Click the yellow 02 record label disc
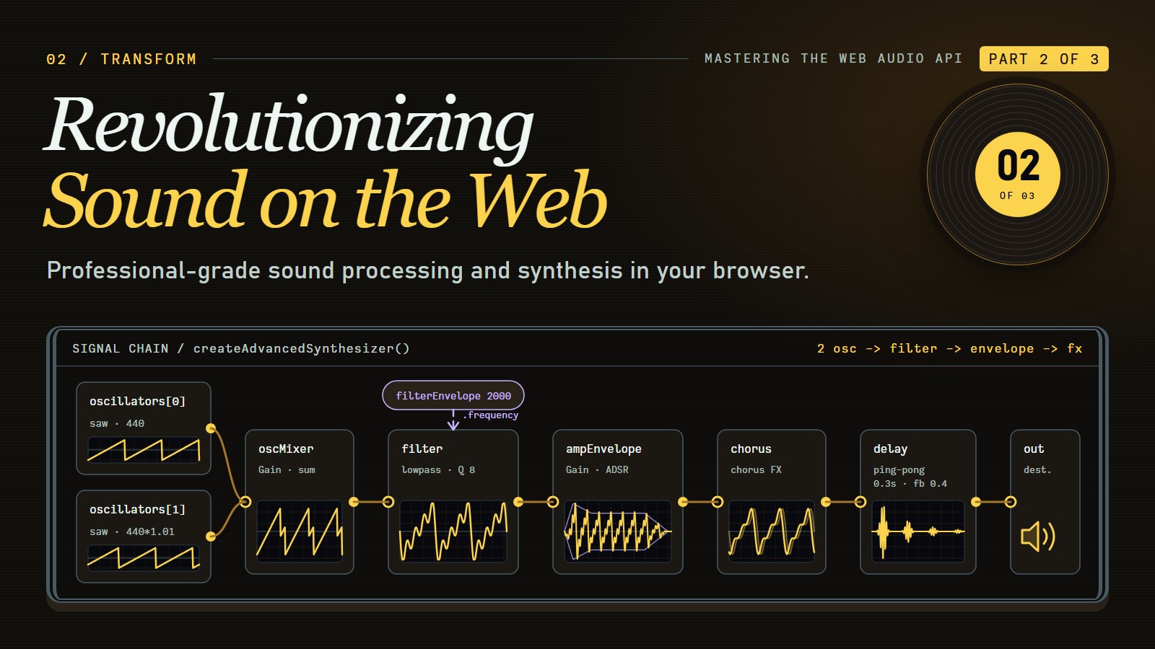The height and width of the screenshot is (649, 1155). point(1018,175)
